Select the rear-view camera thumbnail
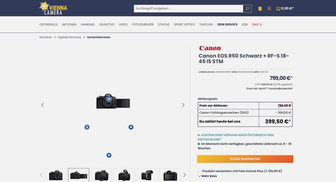The width and height of the screenshot is (336, 182). (x=170, y=175)
